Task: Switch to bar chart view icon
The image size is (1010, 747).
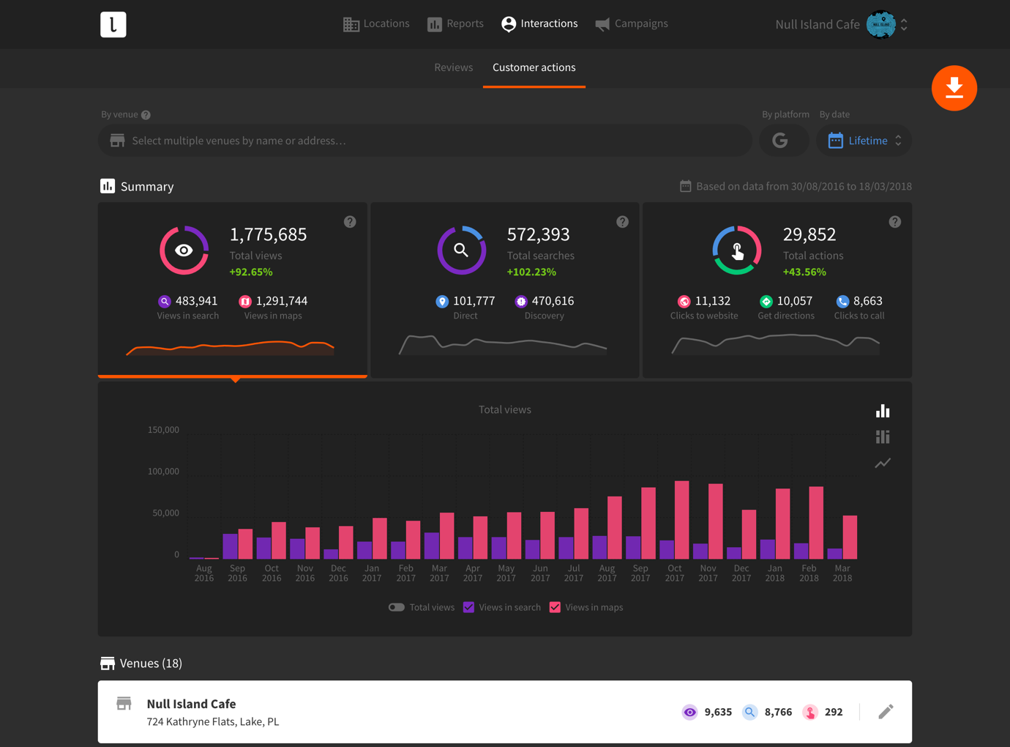Action: (883, 411)
